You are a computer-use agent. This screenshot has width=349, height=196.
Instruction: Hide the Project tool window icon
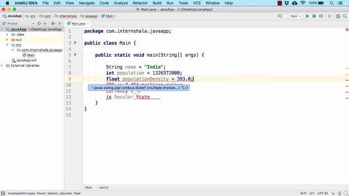point(60,23)
